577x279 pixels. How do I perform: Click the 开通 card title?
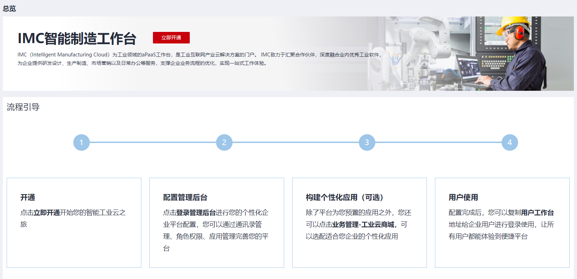pos(28,197)
